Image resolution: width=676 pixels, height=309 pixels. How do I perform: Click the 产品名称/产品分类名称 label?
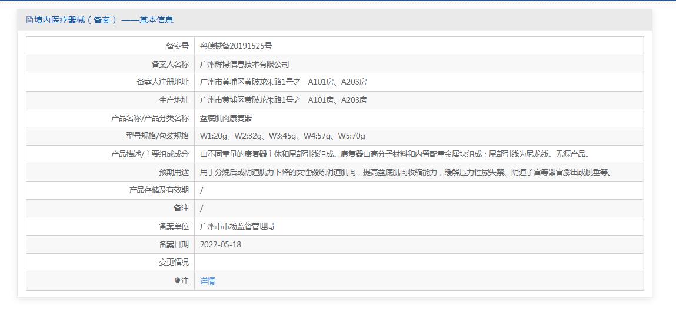150,118
